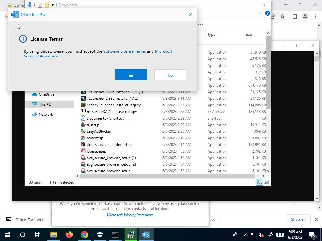Click Explorer vertical scrollbar down arrow

pos(268,171)
